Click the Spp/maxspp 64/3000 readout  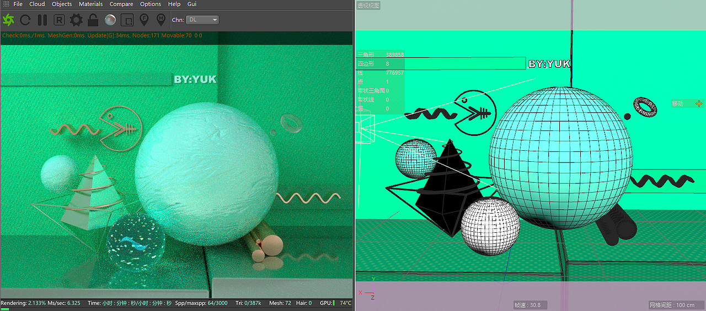(201, 303)
